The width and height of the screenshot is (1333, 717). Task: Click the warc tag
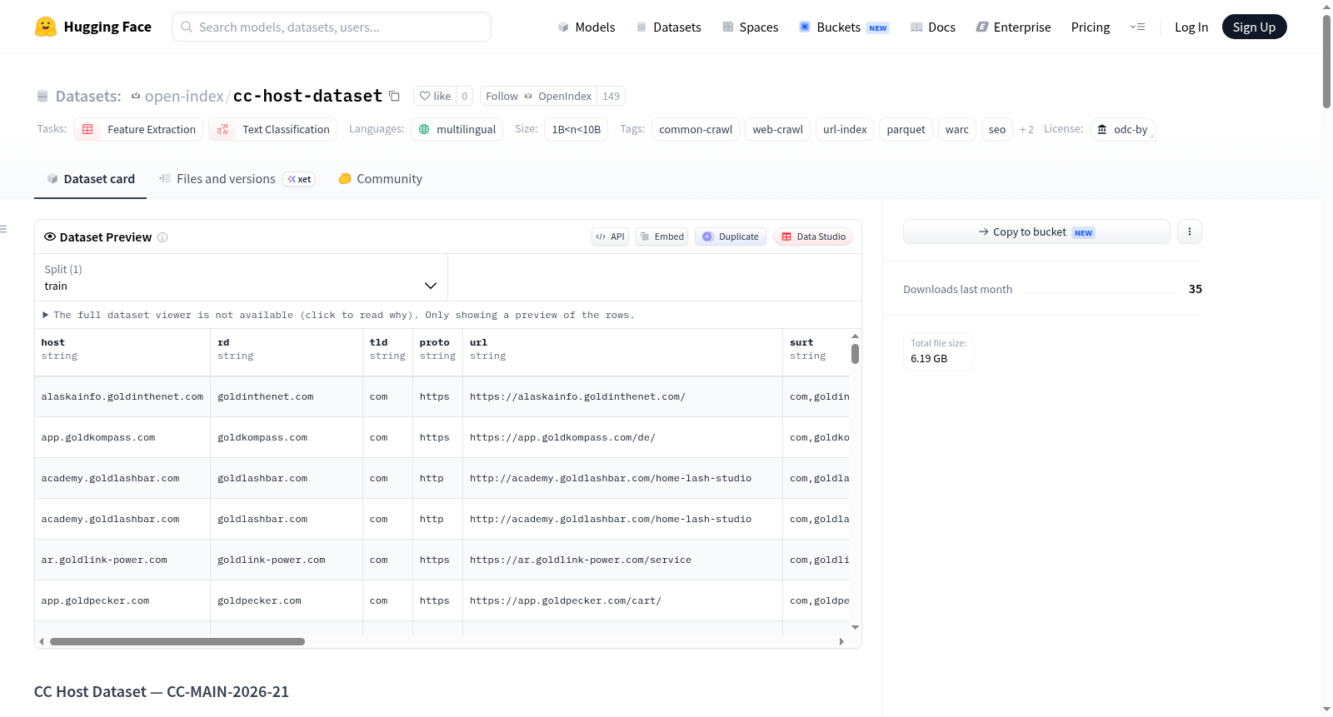pyautogui.click(x=956, y=129)
